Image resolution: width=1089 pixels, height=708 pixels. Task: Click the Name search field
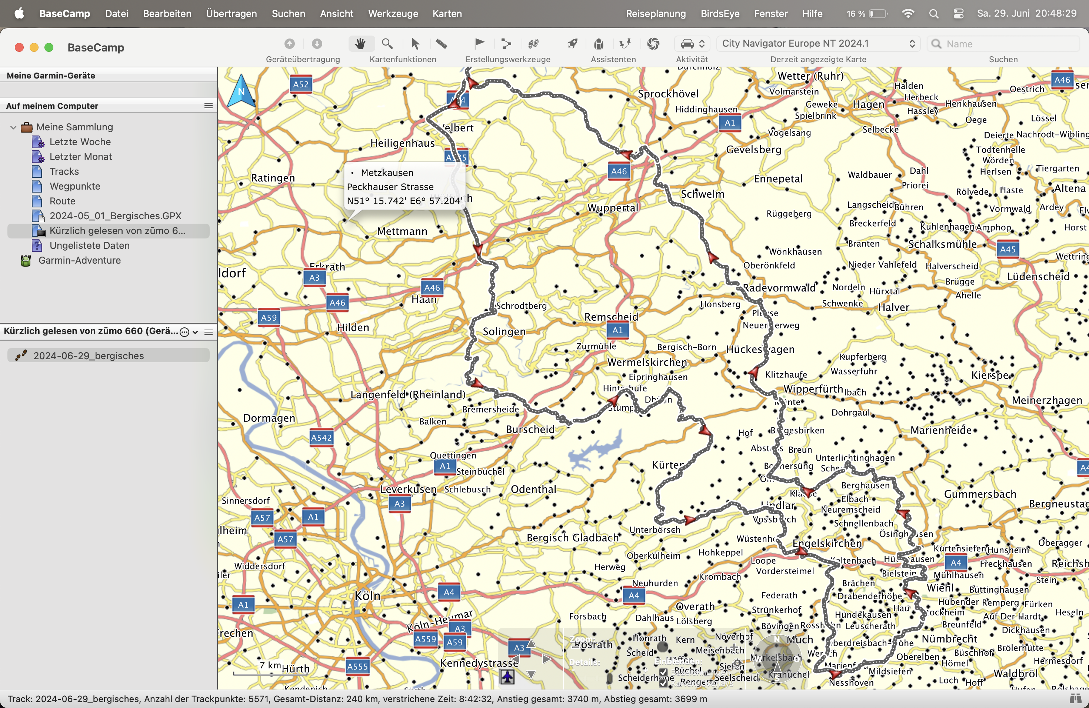click(x=1003, y=44)
